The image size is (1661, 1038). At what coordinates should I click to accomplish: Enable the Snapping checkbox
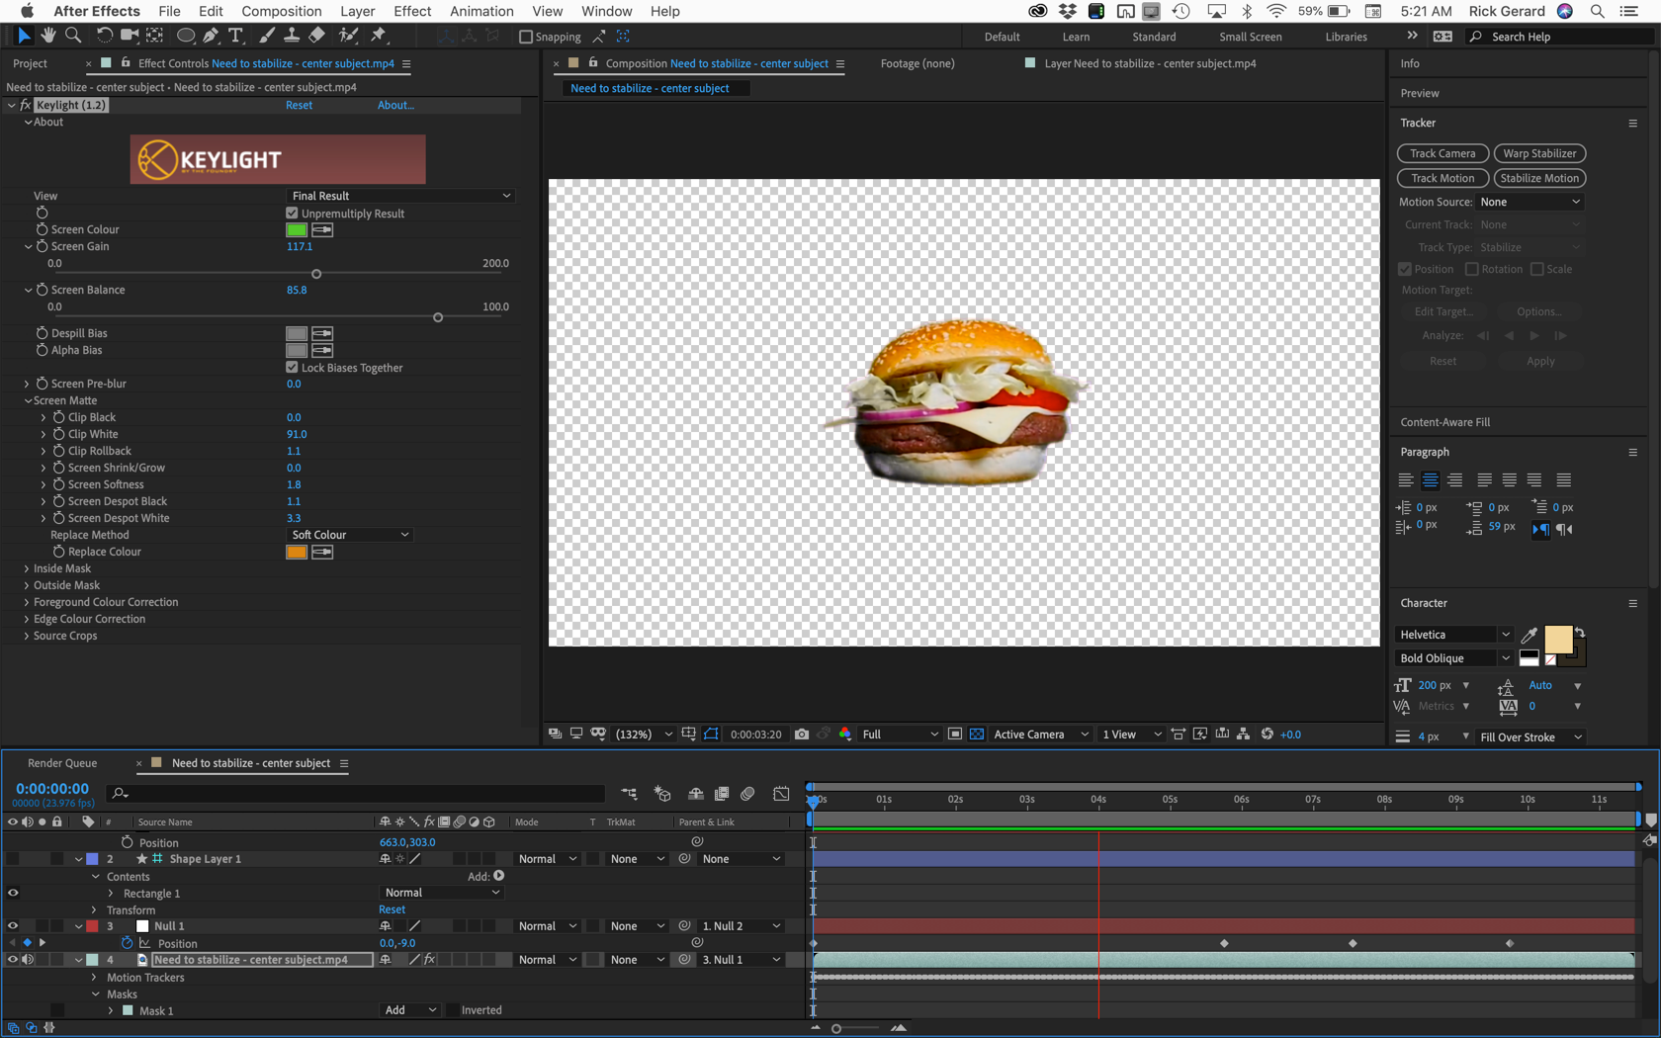coord(526,37)
